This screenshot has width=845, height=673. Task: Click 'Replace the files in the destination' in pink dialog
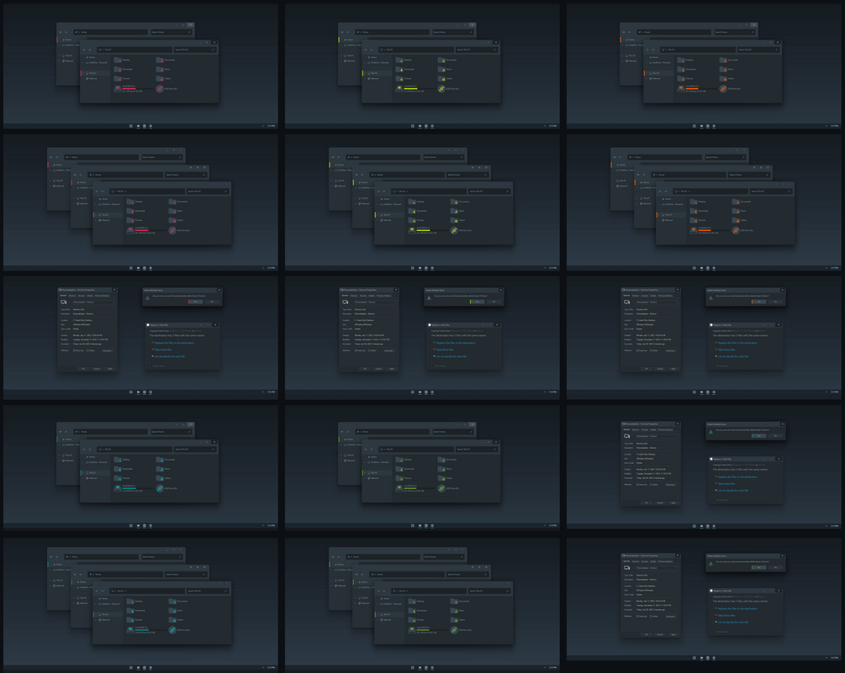click(174, 343)
